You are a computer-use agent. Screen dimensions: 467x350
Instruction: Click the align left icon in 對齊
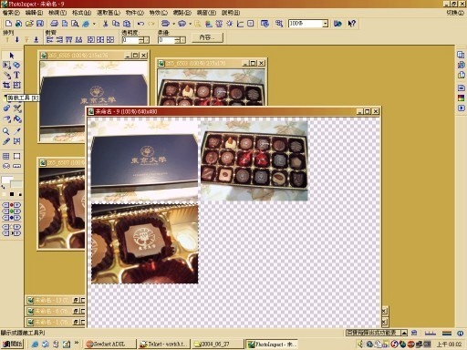[x=49, y=39]
